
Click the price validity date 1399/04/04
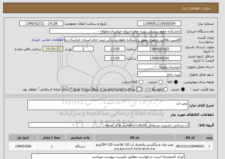pyautogui.click(x=159, y=58)
